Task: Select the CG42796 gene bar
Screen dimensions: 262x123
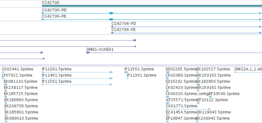Action: pyautogui.click(x=152, y=6)
